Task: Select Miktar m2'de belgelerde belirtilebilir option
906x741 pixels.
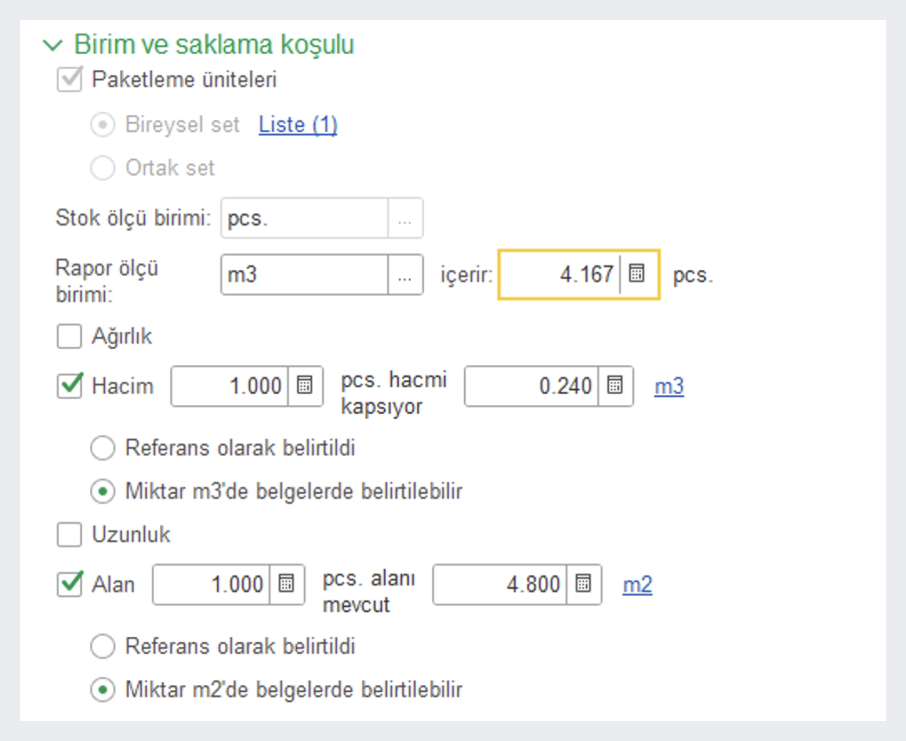Action: pyautogui.click(x=103, y=690)
